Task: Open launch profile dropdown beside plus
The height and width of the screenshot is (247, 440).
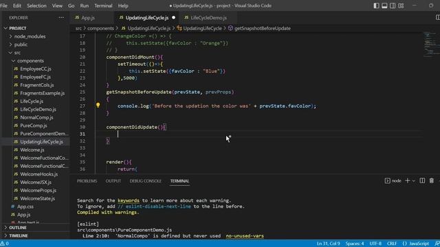Action: 414,181
